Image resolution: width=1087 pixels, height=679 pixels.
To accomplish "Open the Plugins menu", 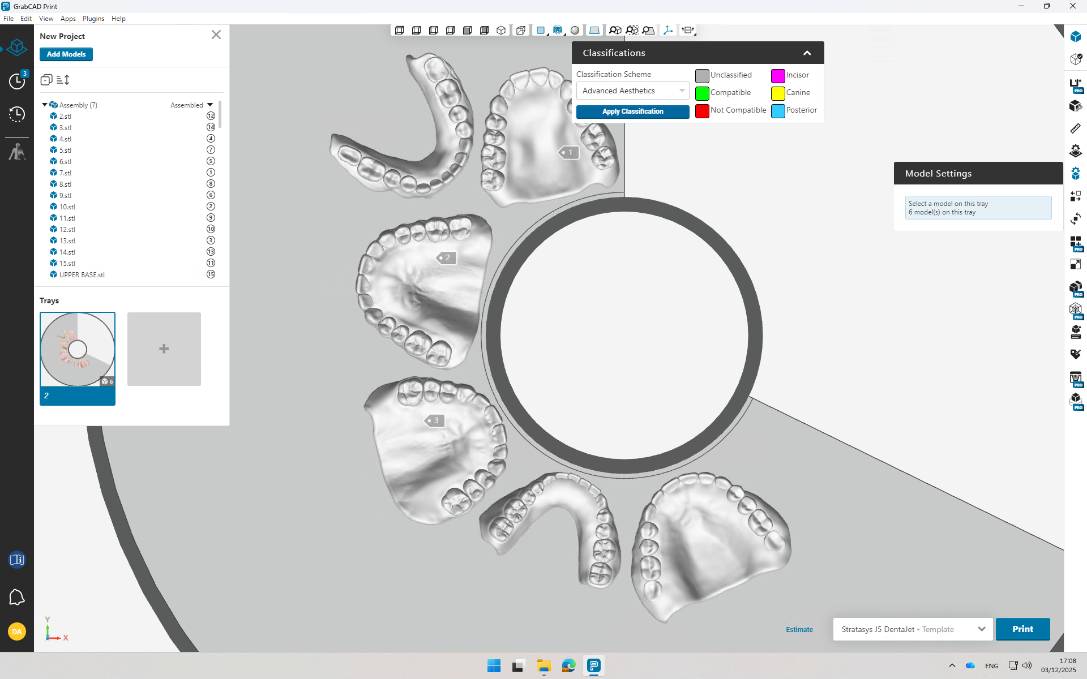I will pos(93,19).
